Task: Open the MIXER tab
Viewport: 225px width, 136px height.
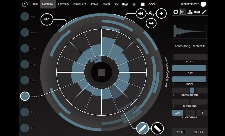Action: (x=107, y=4)
